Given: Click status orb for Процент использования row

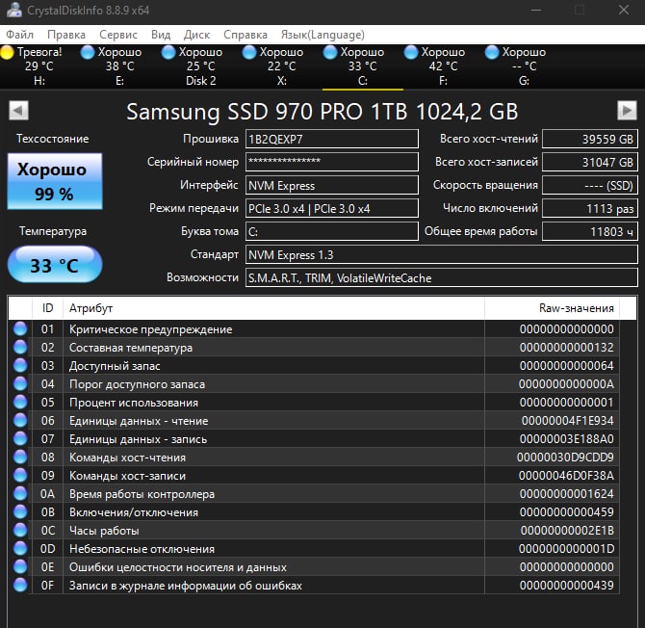Looking at the screenshot, I should point(20,402).
